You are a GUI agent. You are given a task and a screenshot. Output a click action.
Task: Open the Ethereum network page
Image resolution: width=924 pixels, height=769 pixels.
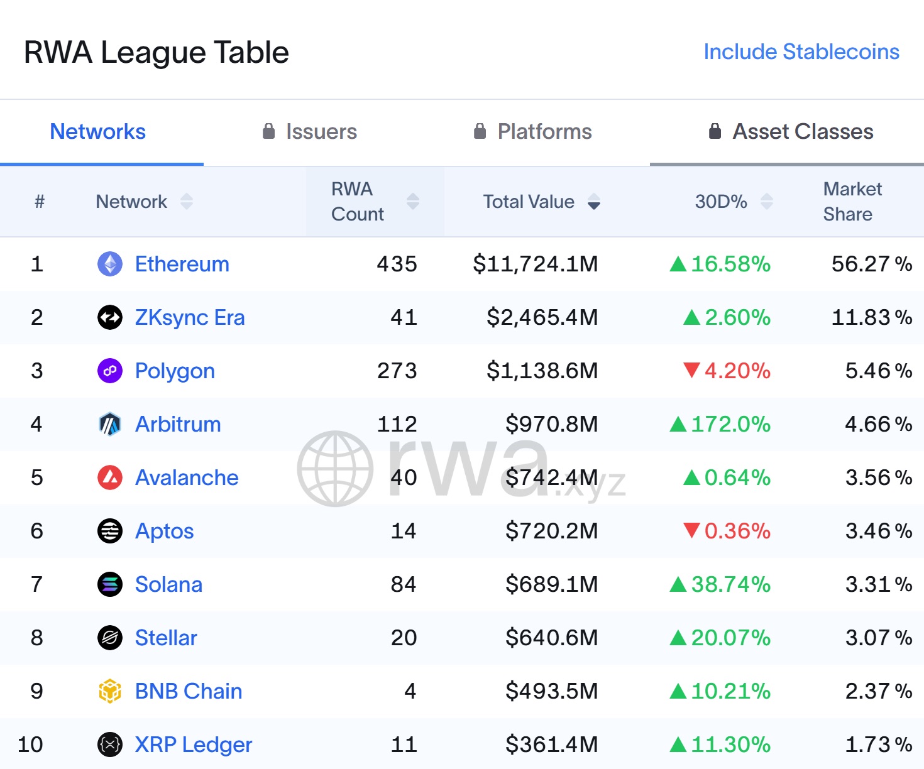coord(181,264)
